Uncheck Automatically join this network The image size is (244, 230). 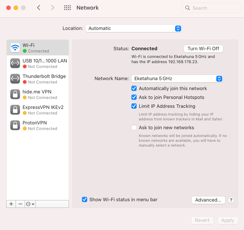134,88
